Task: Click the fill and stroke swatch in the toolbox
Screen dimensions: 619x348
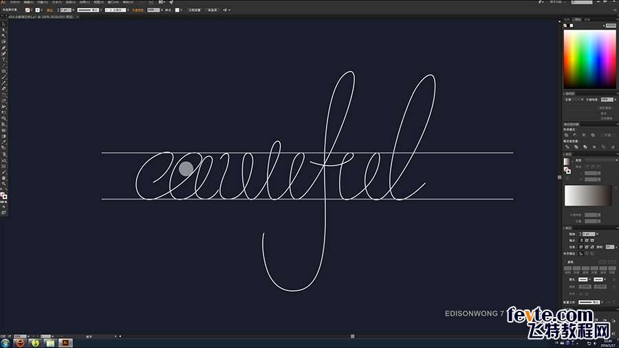Action: (3, 196)
